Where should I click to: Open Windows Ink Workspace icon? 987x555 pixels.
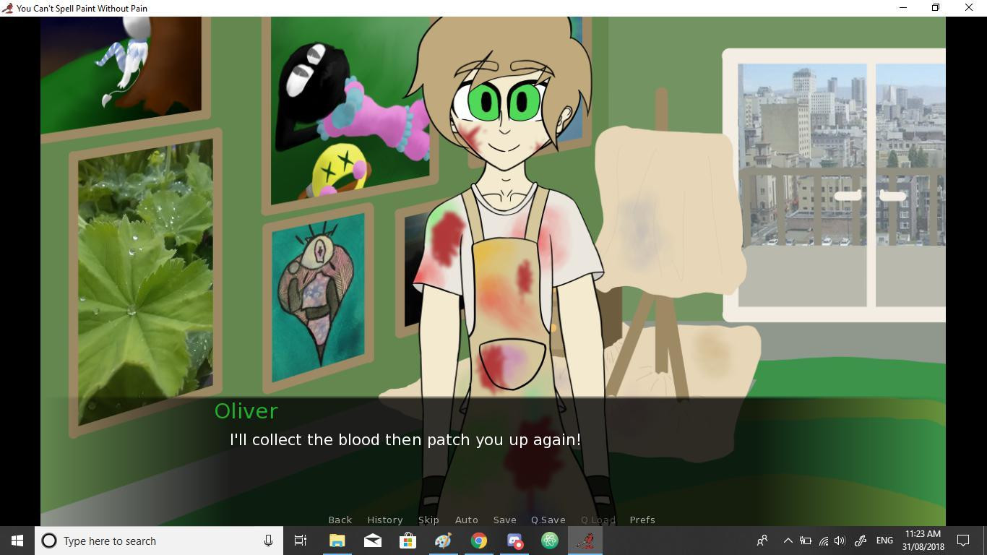(x=861, y=541)
